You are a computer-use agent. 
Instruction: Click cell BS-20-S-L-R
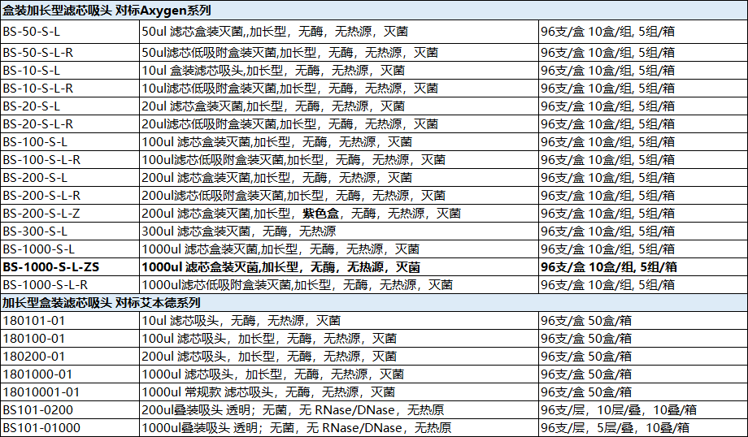click(70, 124)
